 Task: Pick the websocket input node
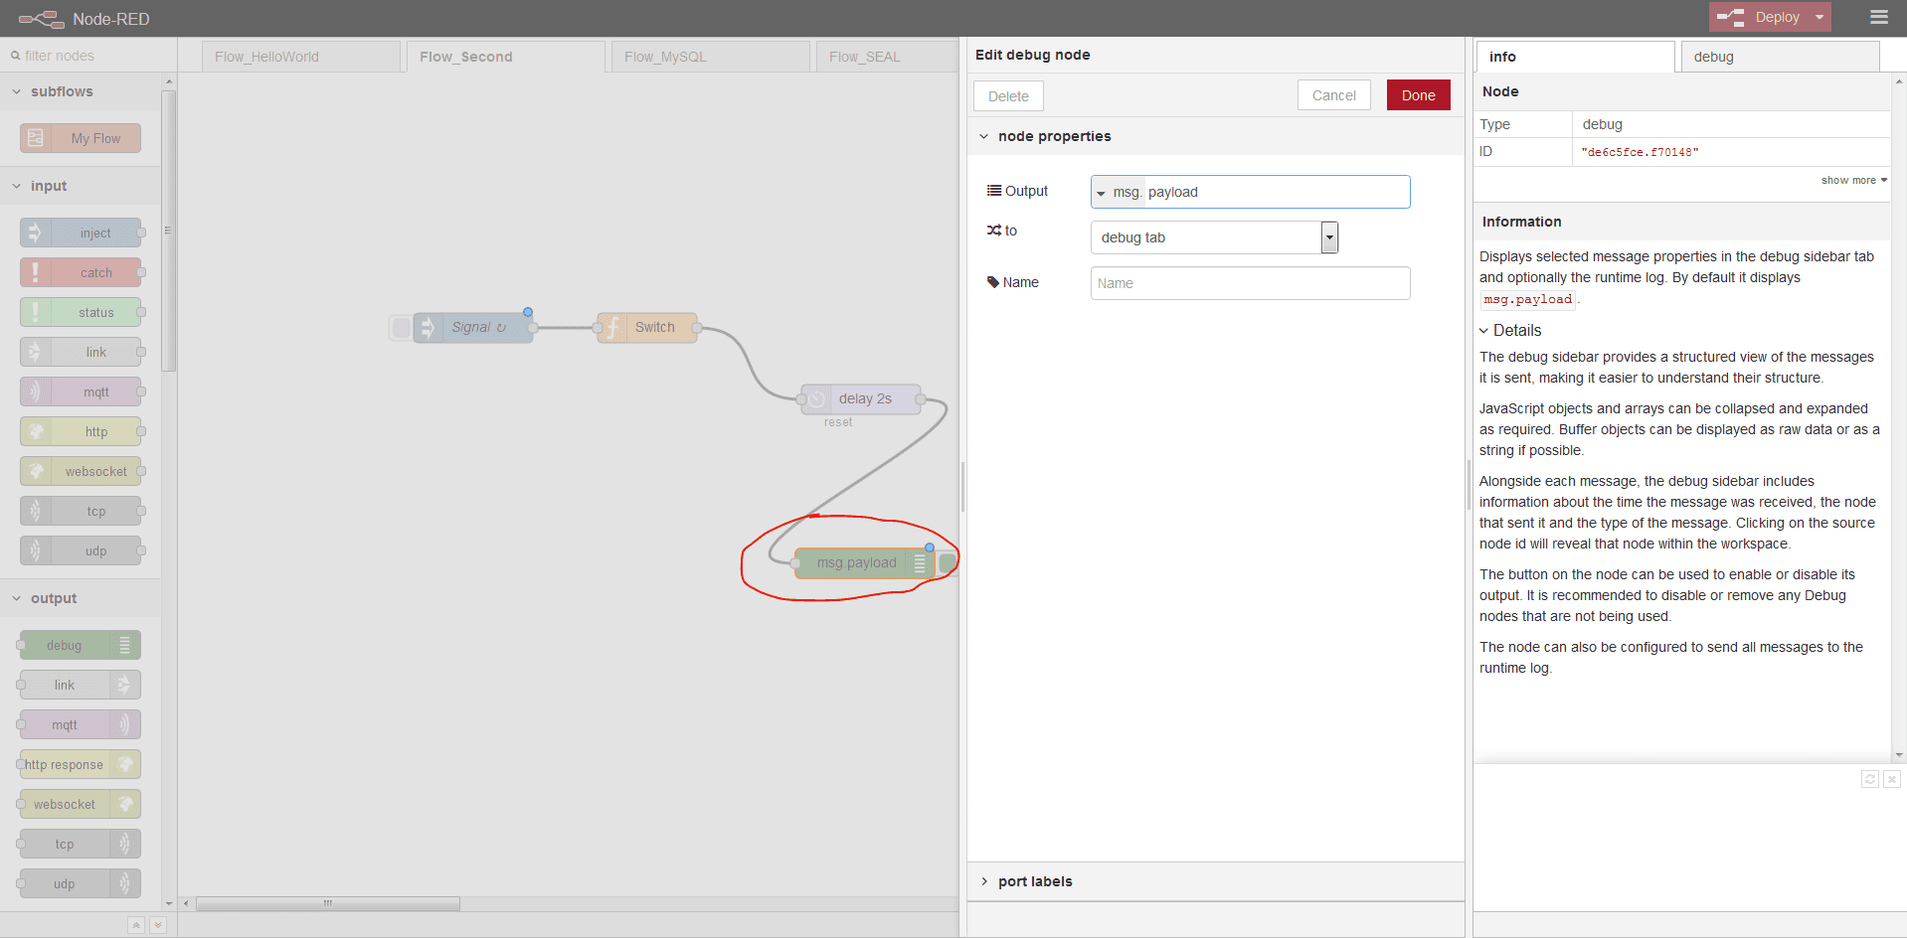[x=81, y=471]
